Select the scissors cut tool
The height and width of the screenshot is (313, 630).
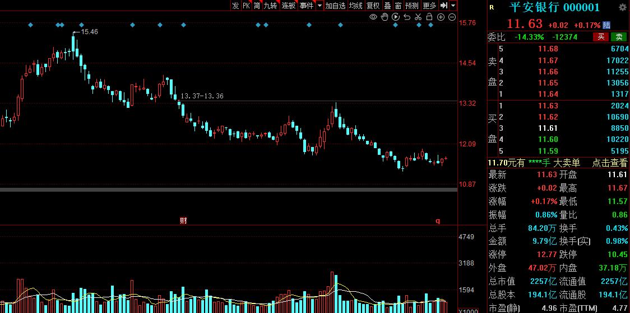(x=418, y=17)
